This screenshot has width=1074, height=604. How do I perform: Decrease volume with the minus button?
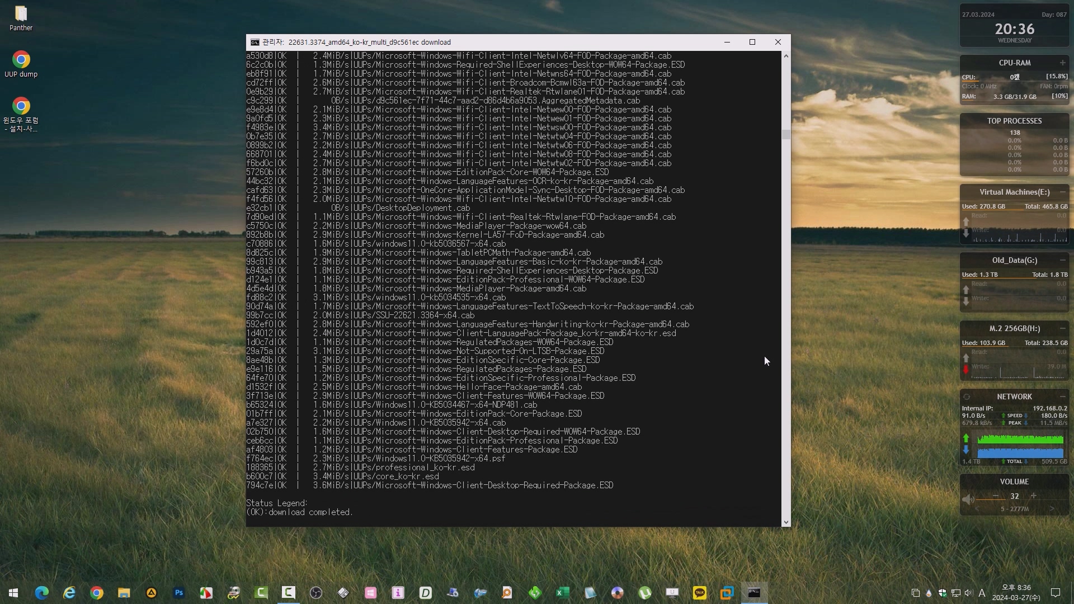pos(996,496)
